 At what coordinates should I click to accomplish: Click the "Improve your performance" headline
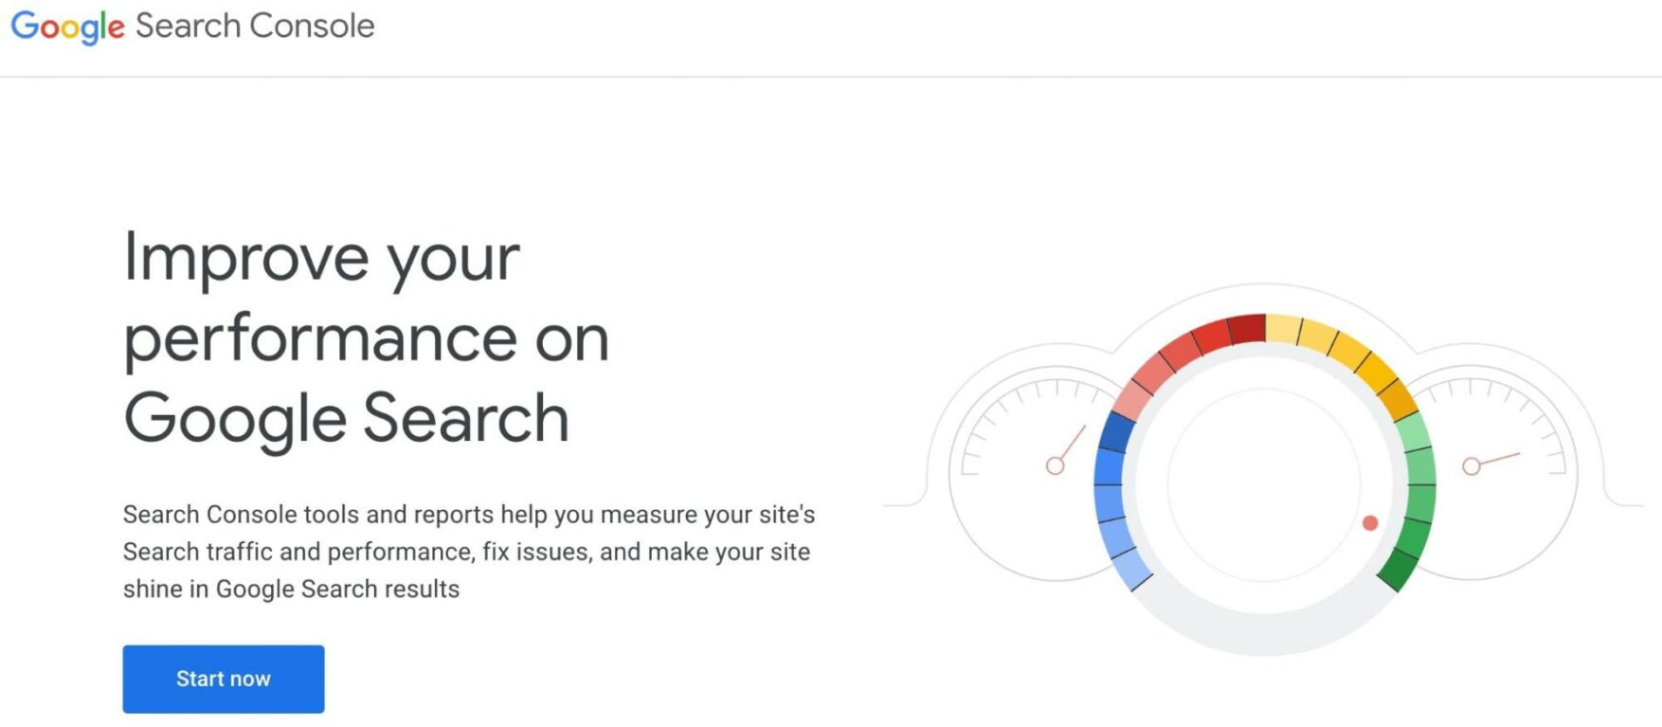(366, 337)
